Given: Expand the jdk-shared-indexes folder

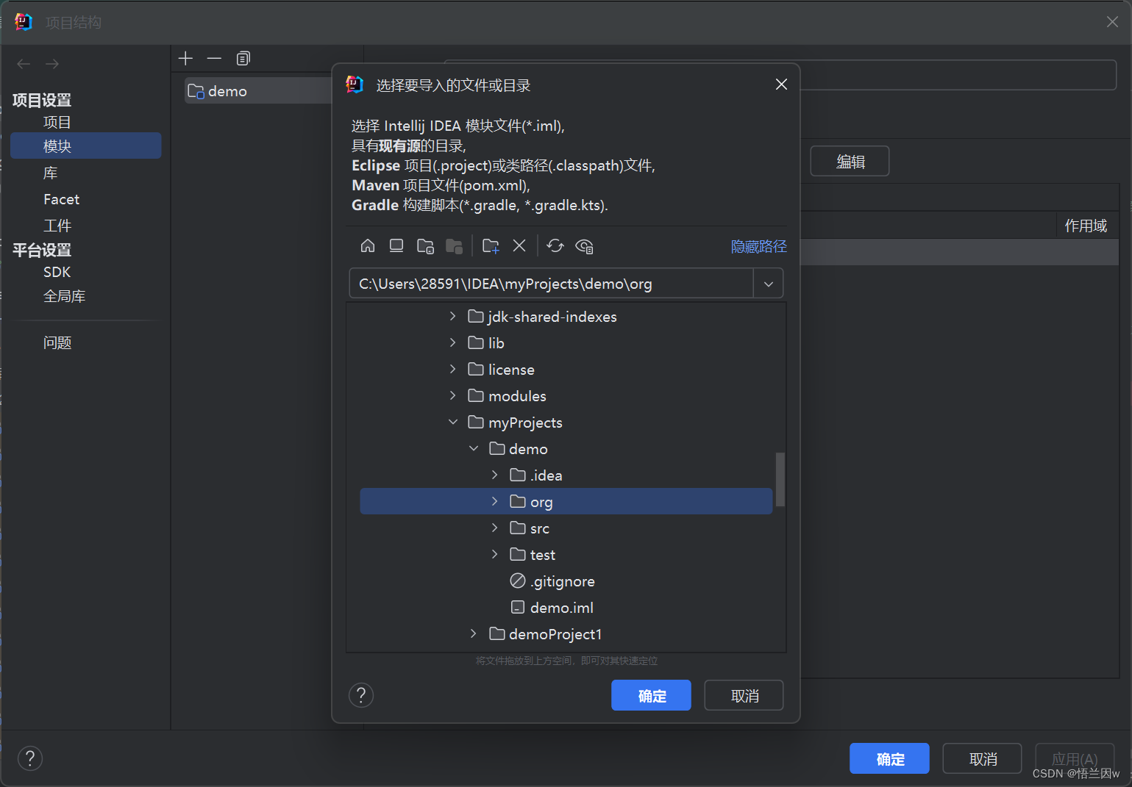Looking at the screenshot, I should (452, 316).
